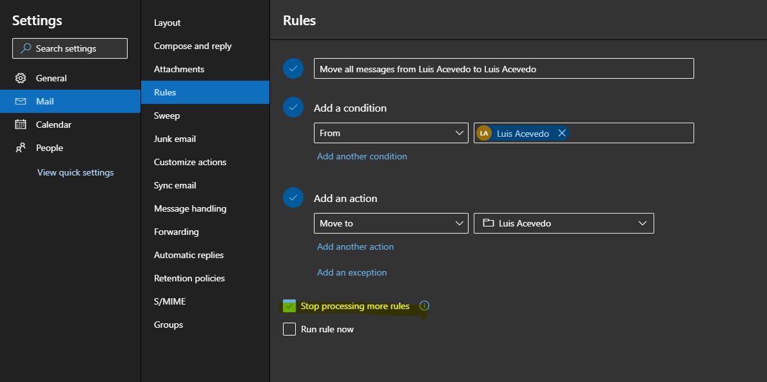The image size is (767, 382).
Task: Go to Sweep settings
Action: click(x=205, y=116)
